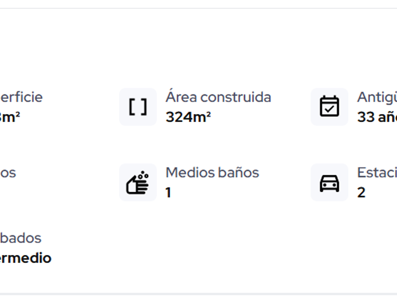Click the calendar checkmark age icon

(x=329, y=107)
